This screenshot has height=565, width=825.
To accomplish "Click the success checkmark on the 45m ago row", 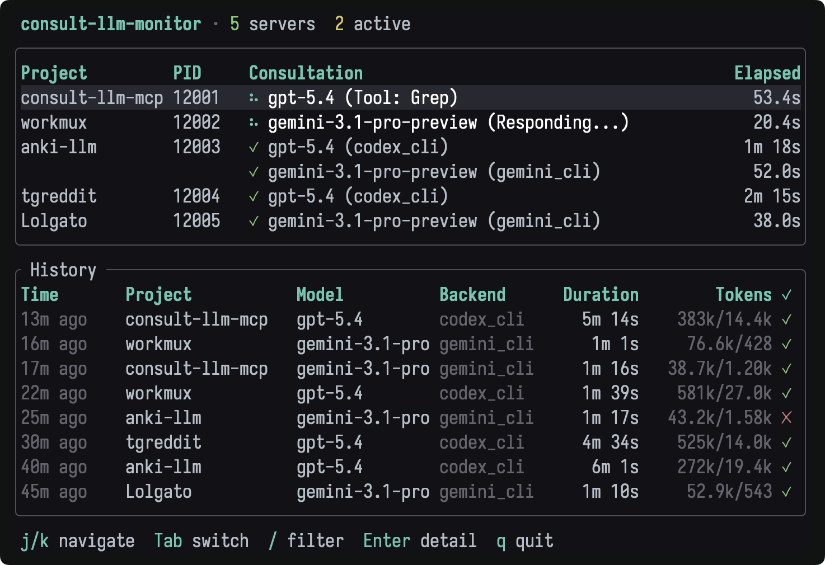I will (x=787, y=492).
